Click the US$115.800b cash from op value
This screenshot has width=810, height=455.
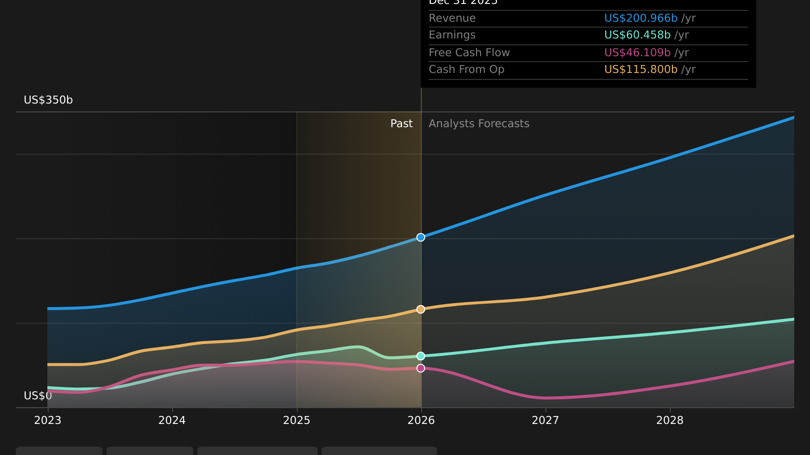coord(640,70)
